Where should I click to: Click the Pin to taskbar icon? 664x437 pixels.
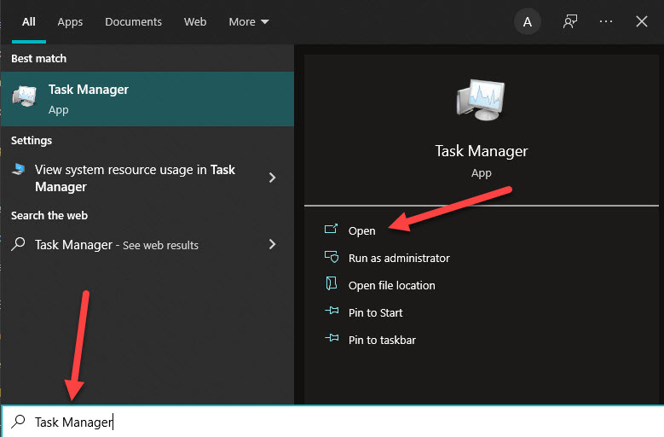pos(332,340)
